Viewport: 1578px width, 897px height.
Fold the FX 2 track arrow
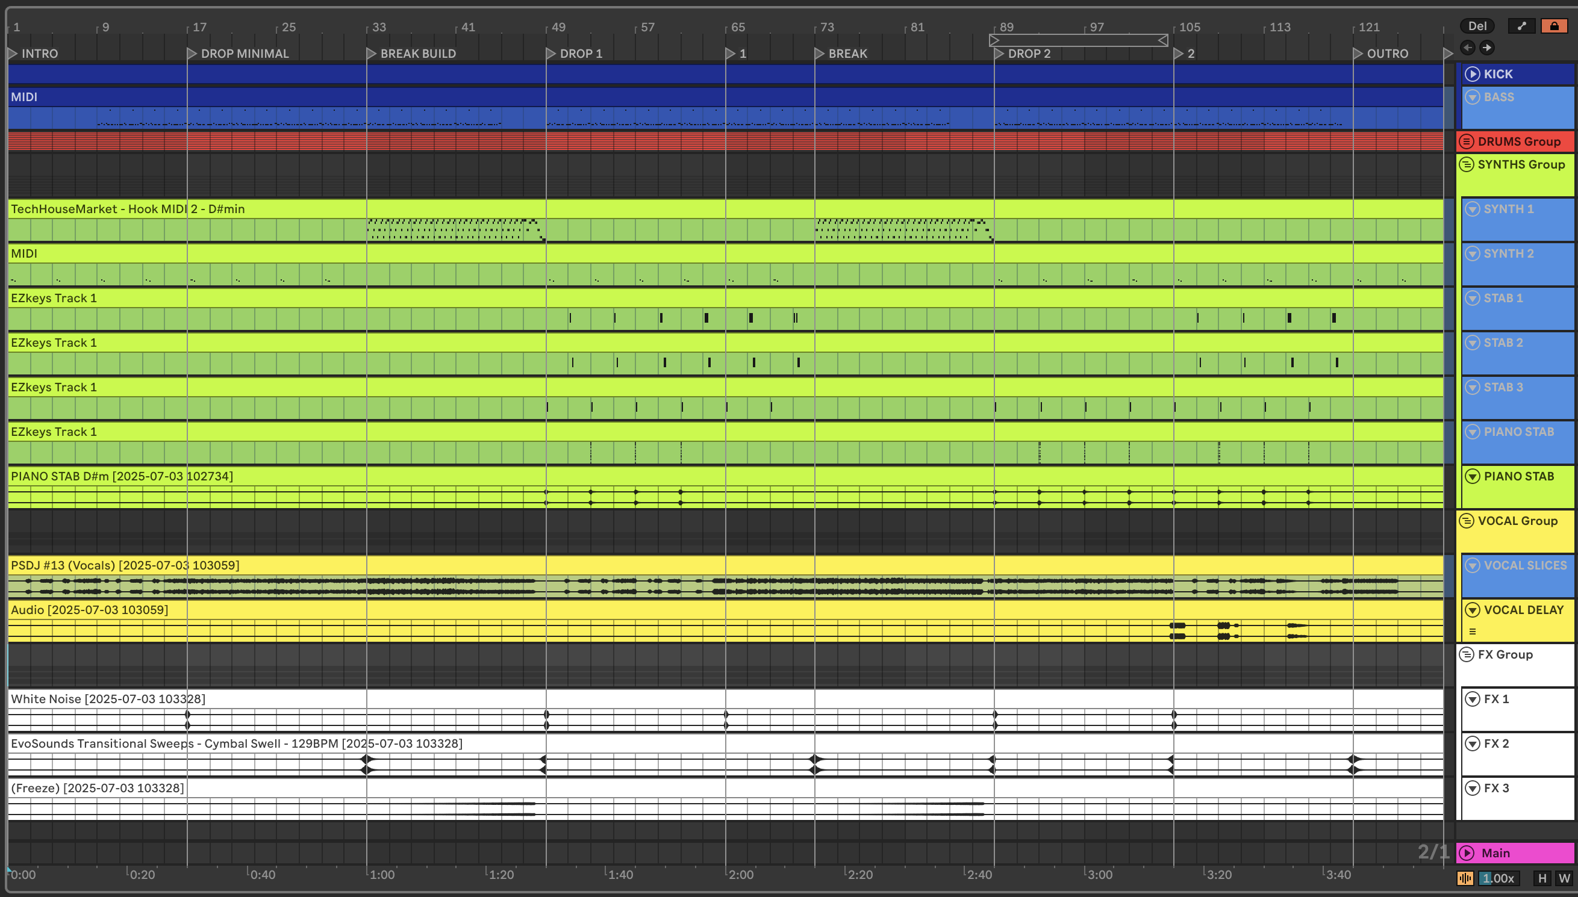[1472, 743]
